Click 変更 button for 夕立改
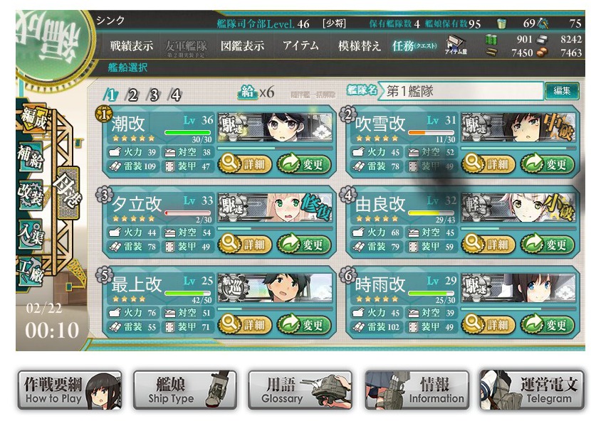 click(304, 244)
